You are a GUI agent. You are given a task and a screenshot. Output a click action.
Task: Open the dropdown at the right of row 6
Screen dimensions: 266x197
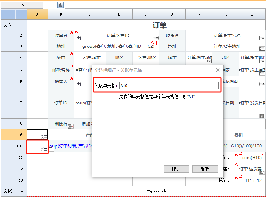262,84
